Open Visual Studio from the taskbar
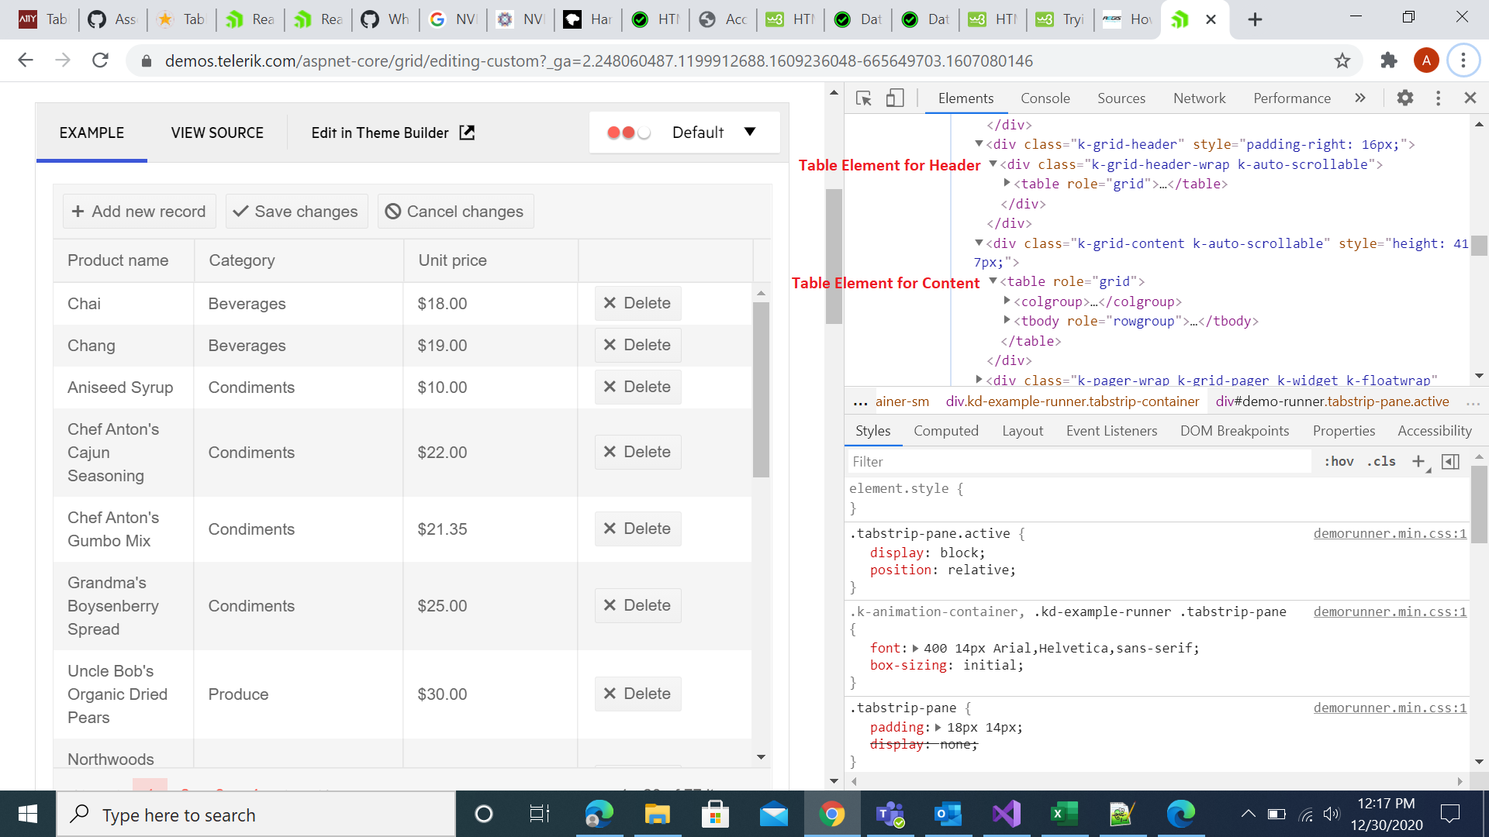 pyautogui.click(x=1006, y=815)
